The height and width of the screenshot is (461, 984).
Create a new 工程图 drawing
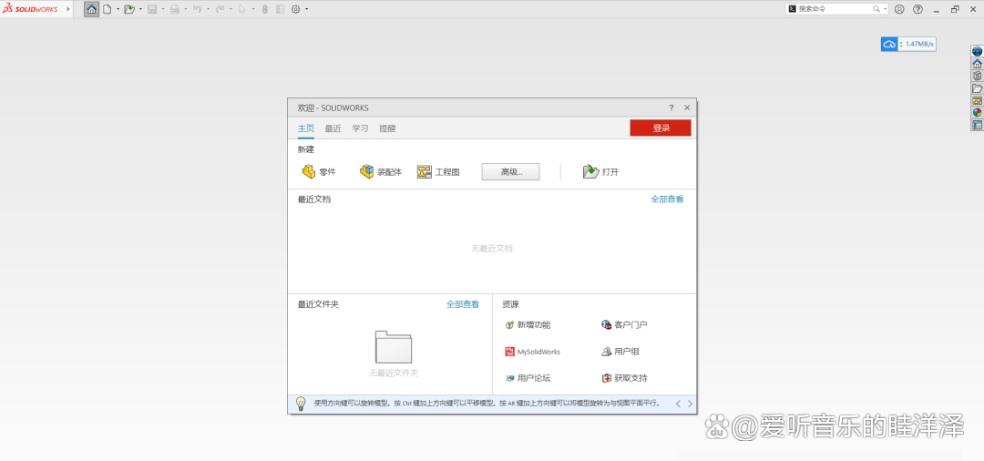click(x=438, y=172)
